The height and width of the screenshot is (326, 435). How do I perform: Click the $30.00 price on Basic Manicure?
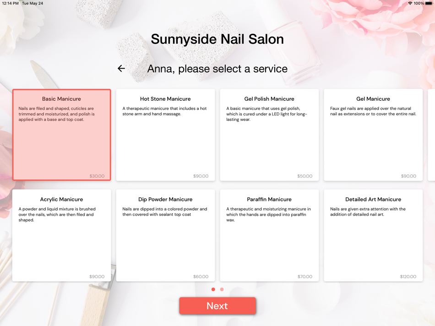pos(97,176)
